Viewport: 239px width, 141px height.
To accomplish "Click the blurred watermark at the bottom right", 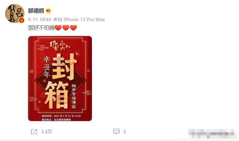I will [211, 133].
